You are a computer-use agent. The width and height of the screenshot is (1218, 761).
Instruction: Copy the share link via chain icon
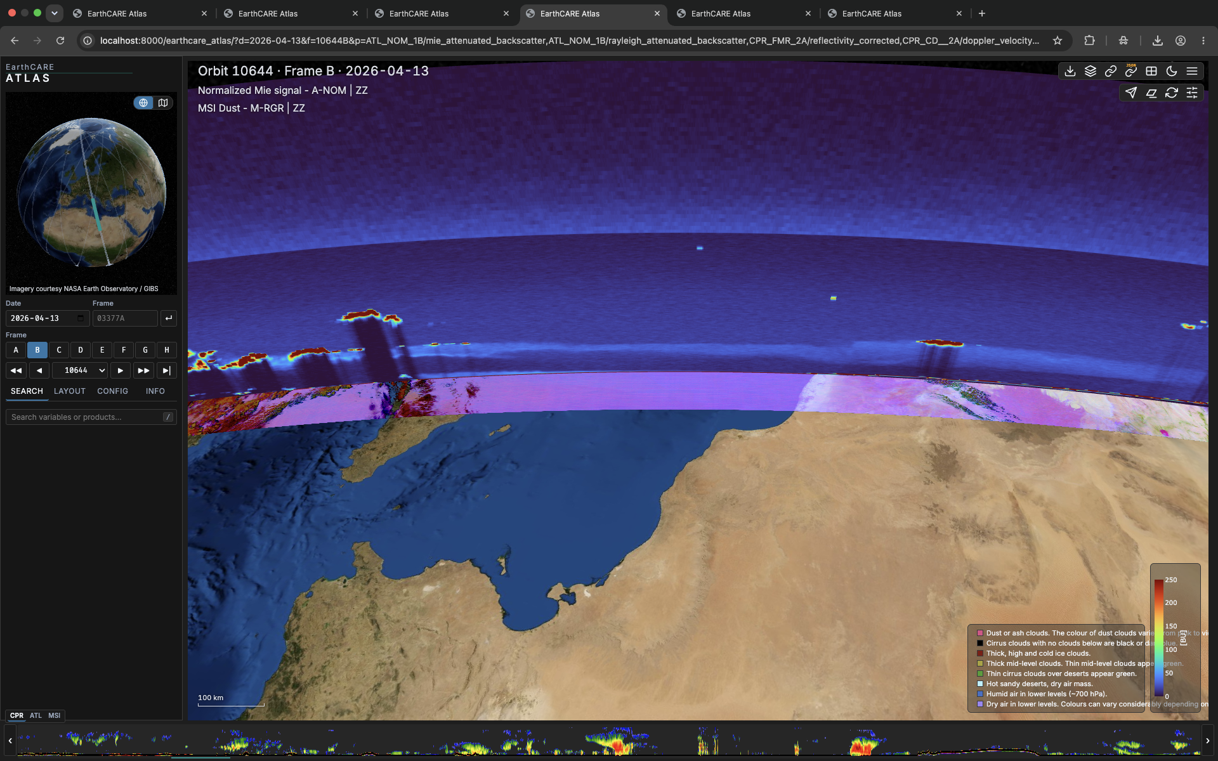[x=1111, y=72]
